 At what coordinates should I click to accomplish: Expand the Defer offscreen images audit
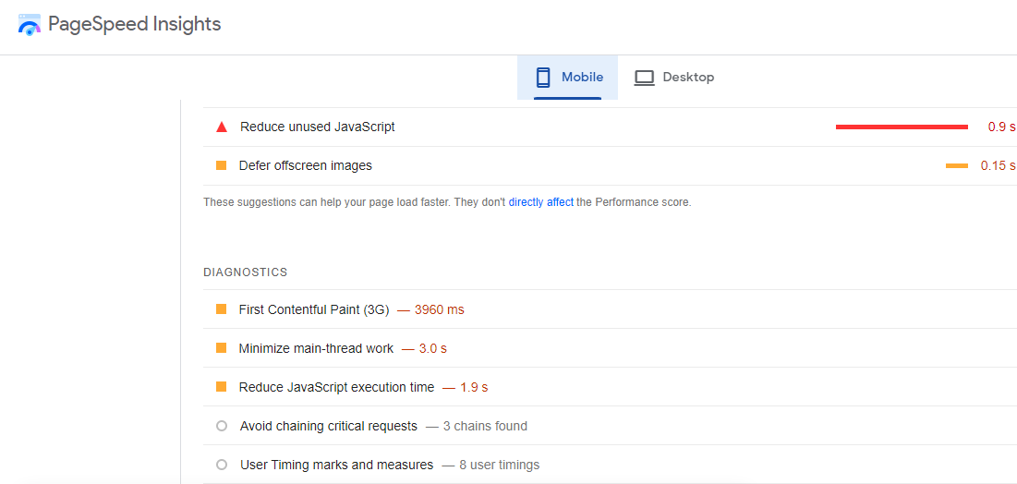[305, 165]
